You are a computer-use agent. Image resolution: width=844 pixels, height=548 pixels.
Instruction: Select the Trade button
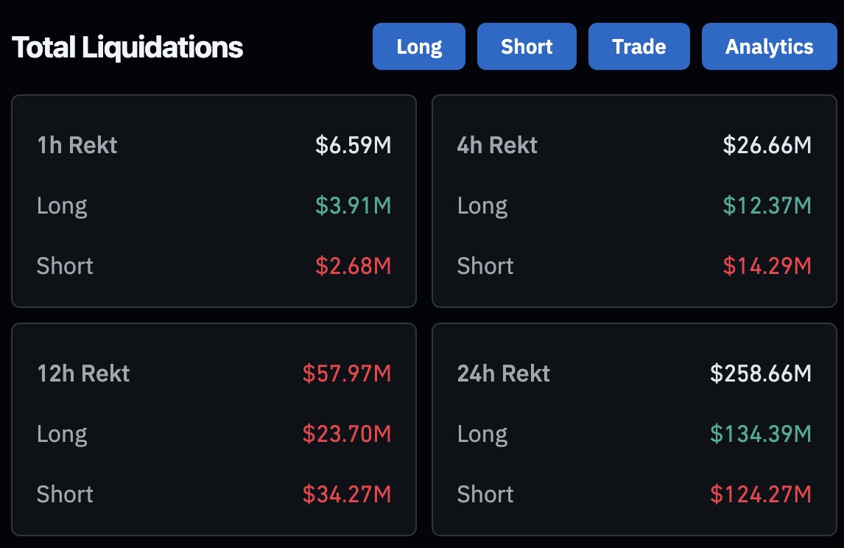coord(639,46)
